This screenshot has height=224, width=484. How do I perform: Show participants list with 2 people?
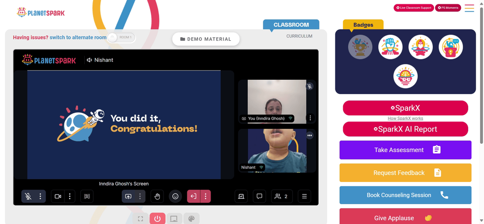282,196
